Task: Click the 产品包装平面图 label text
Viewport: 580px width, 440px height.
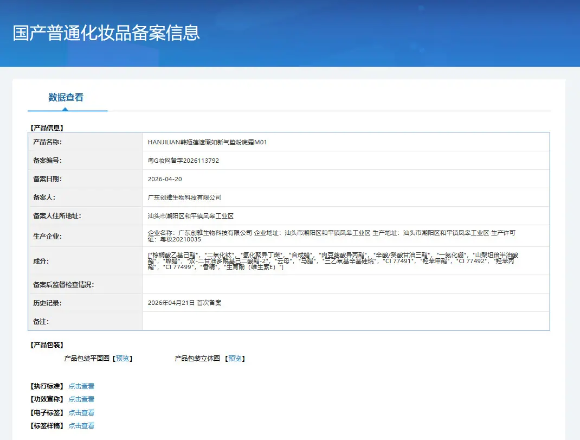Action: coord(87,359)
